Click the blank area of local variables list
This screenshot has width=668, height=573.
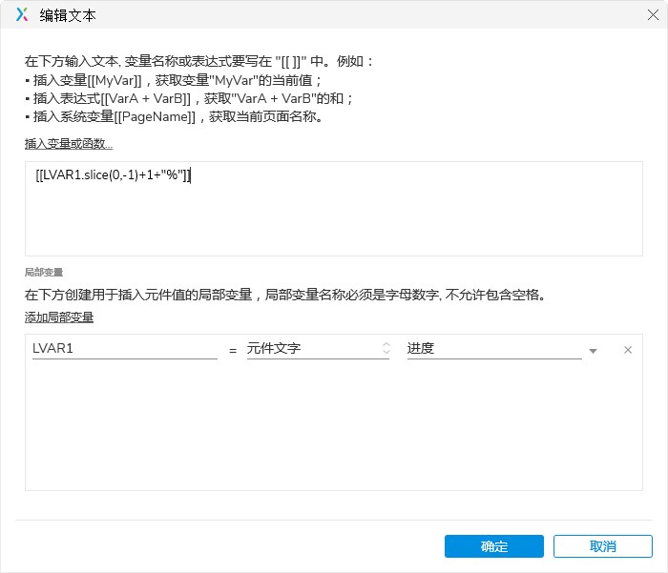coord(334,426)
